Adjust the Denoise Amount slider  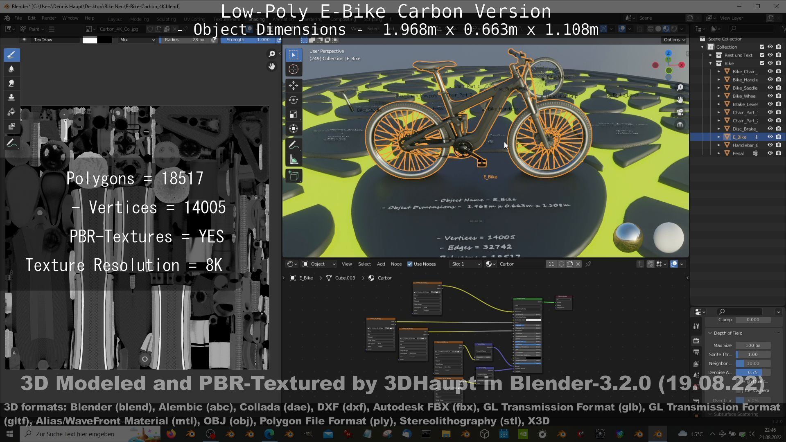(x=753, y=372)
